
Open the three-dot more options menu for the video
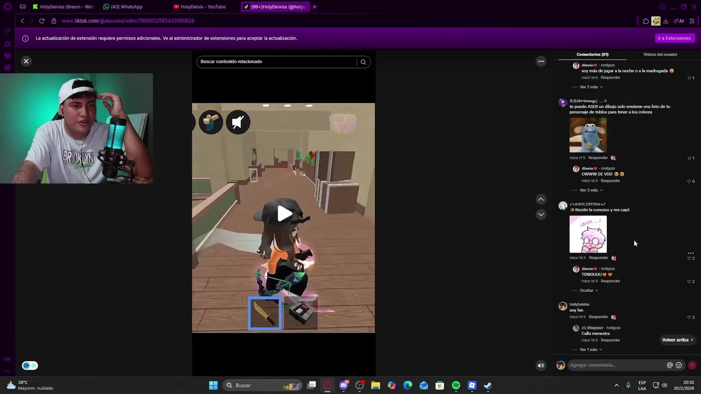[541, 61]
